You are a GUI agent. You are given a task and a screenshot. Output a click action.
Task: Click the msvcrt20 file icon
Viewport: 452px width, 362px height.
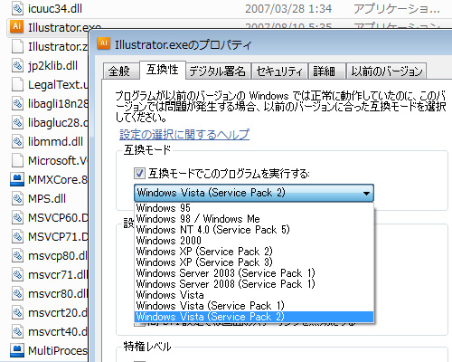[17, 312]
